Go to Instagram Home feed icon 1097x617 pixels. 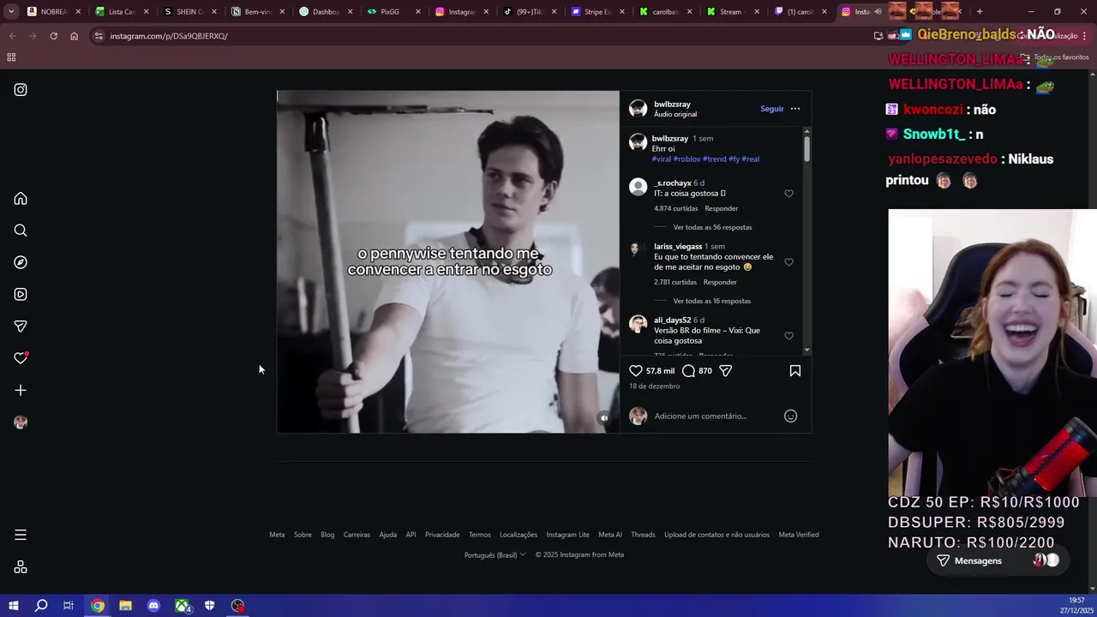coord(21,199)
